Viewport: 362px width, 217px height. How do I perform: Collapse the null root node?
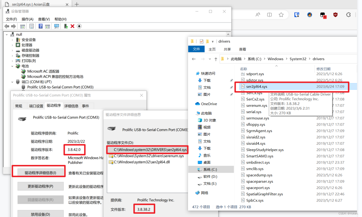tap(7, 34)
